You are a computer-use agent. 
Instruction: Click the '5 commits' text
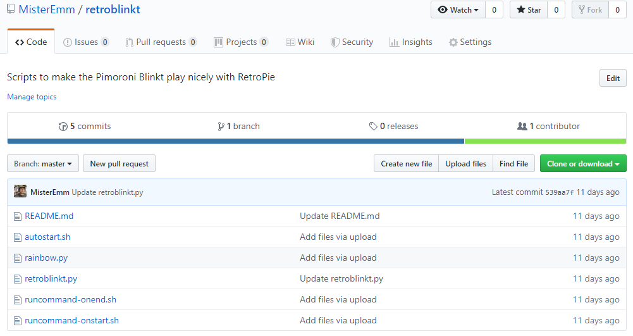coord(90,126)
